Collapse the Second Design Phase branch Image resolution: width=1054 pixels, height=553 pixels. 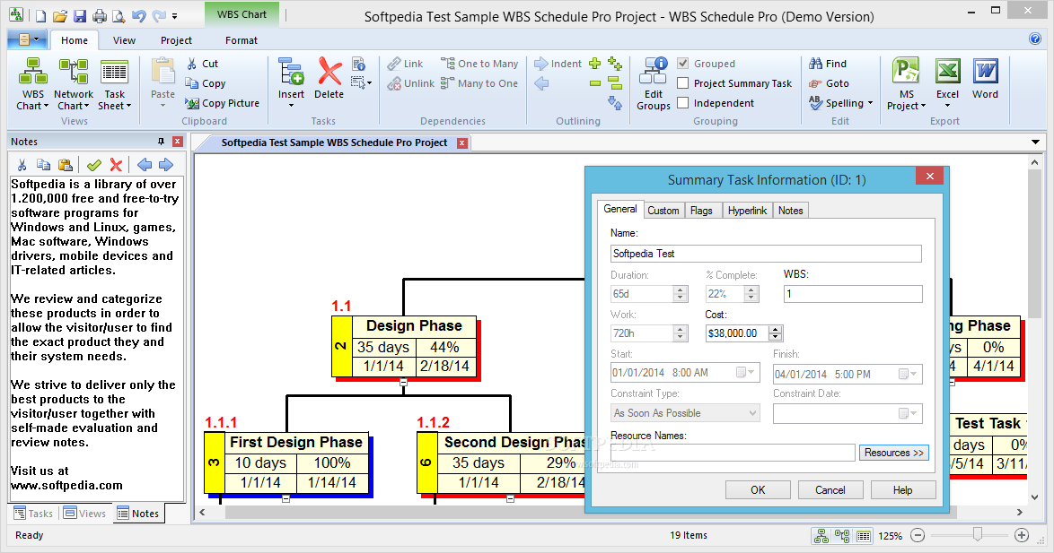510,498
